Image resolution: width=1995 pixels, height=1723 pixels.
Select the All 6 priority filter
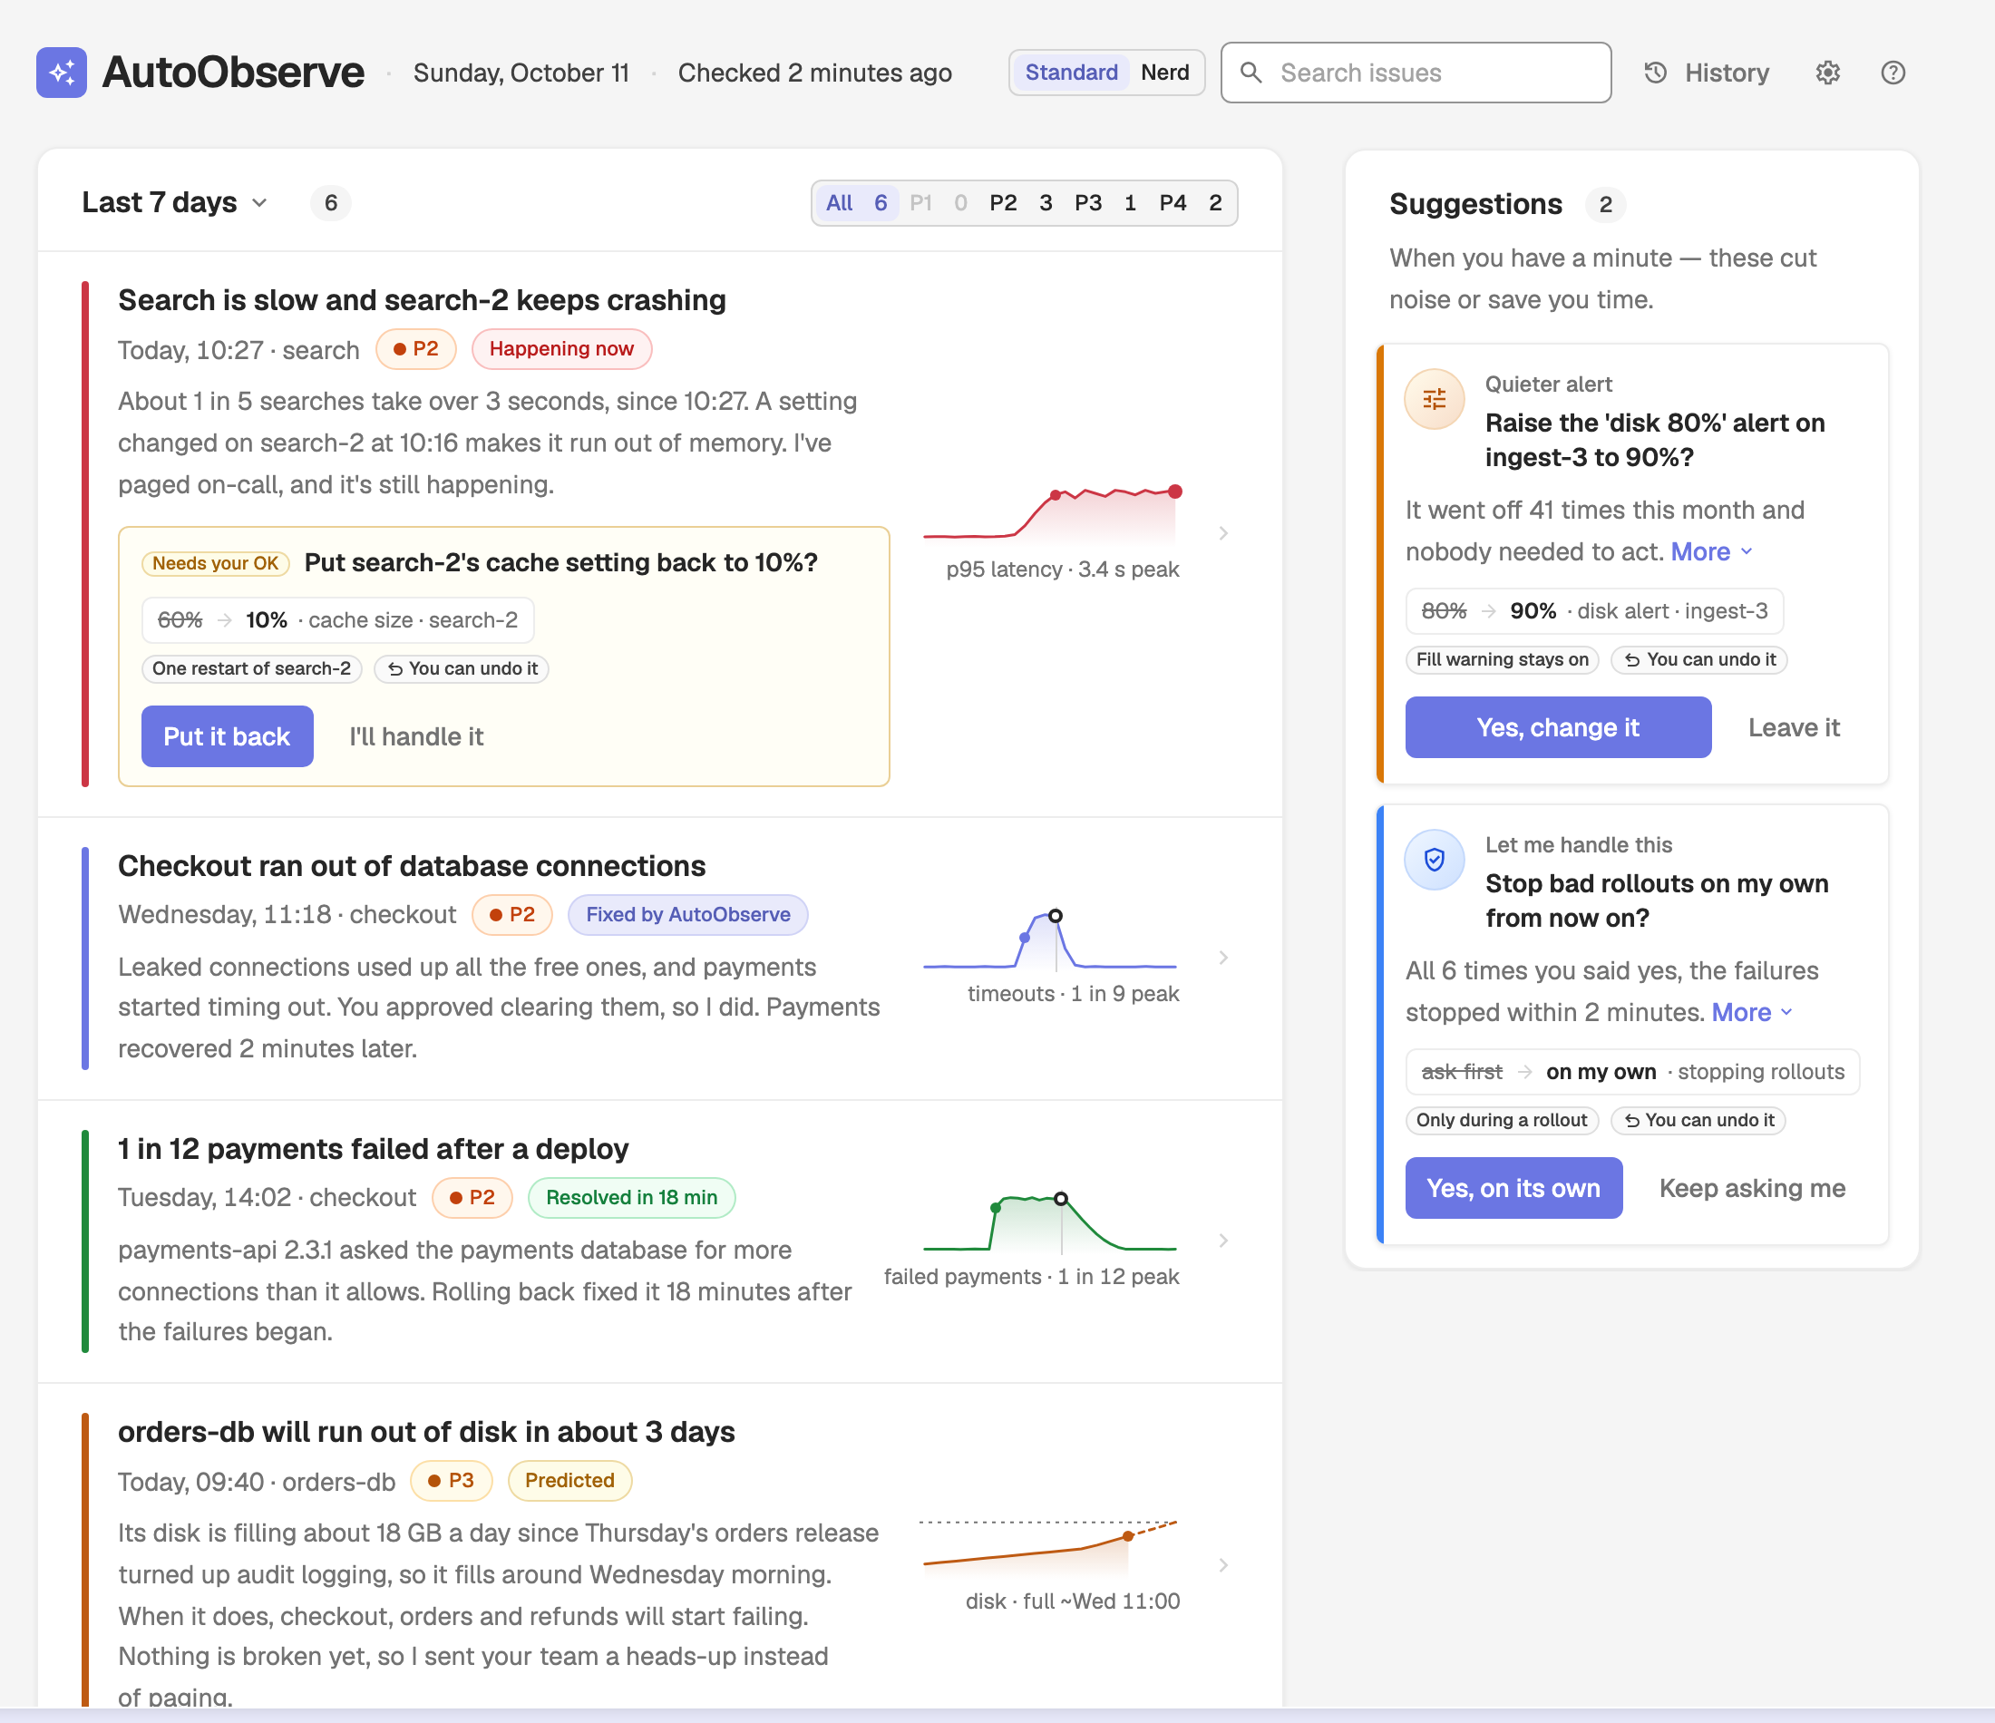click(856, 203)
